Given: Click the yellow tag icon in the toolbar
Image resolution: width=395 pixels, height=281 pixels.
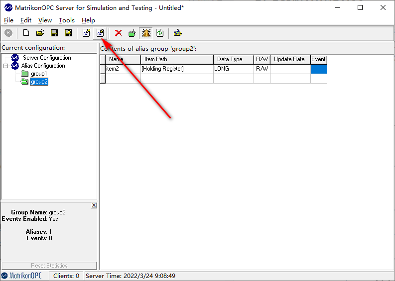Looking at the screenshot, I should pyautogui.click(x=178, y=33).
